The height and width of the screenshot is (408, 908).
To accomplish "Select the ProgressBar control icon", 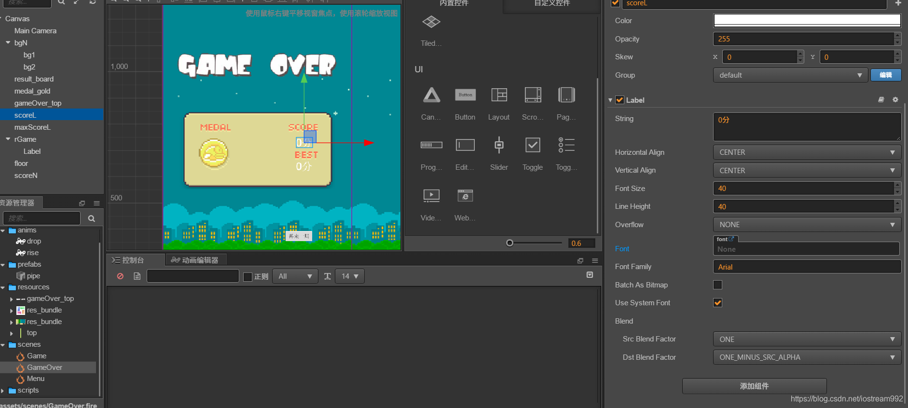I will tap(431, 145).
